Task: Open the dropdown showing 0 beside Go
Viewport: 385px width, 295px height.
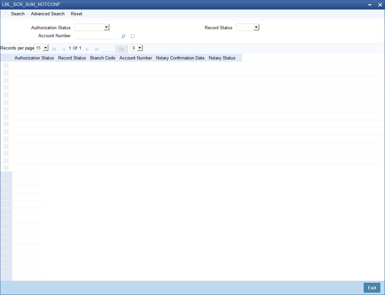Action: [x=137, y=48]
